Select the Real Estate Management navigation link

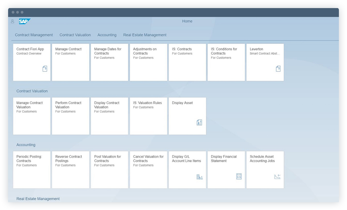pyautogui.click(x=145, y=35)
